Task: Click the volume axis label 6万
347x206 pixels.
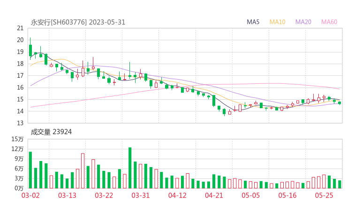Action: tap(19, 169)
